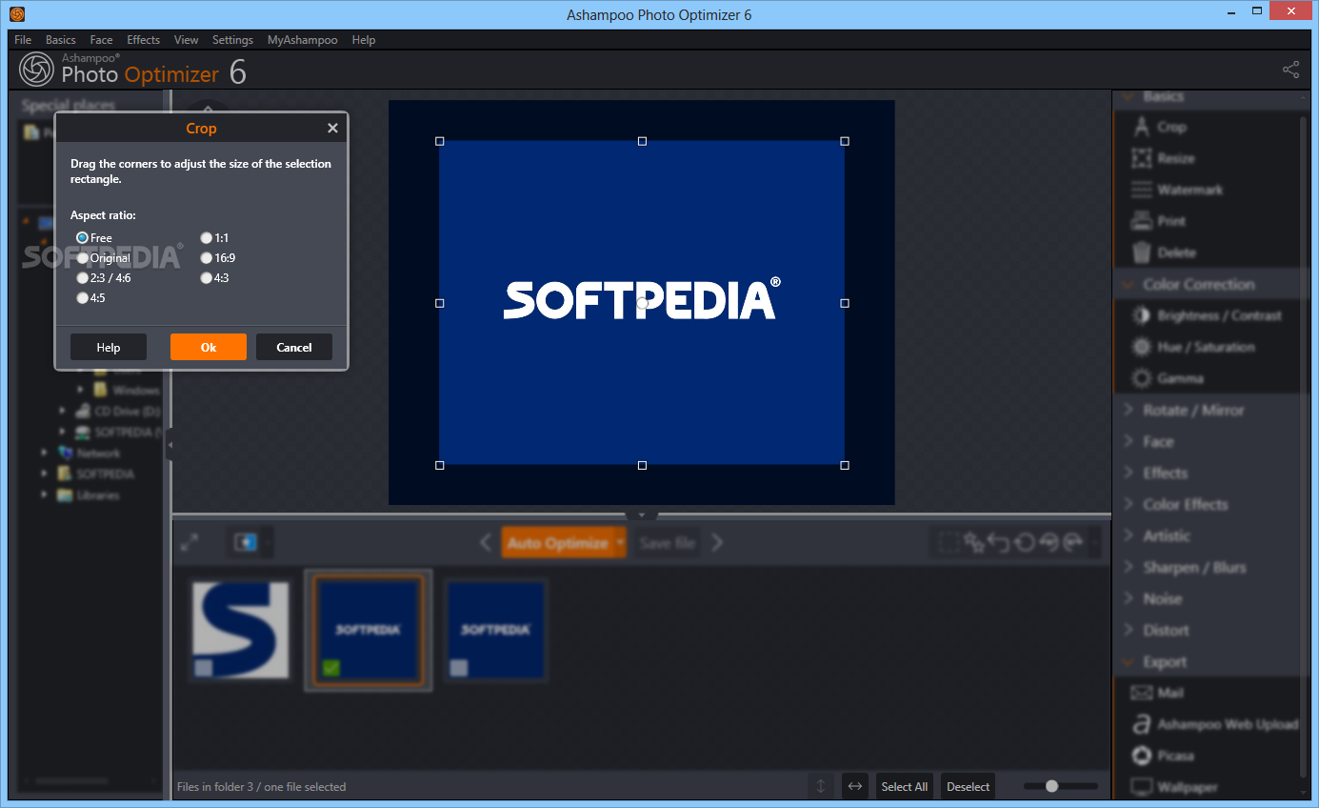
Task: Click the dashed selection rectangle toolbar icon
Action: pyautogui.click(x=949, y=542)
